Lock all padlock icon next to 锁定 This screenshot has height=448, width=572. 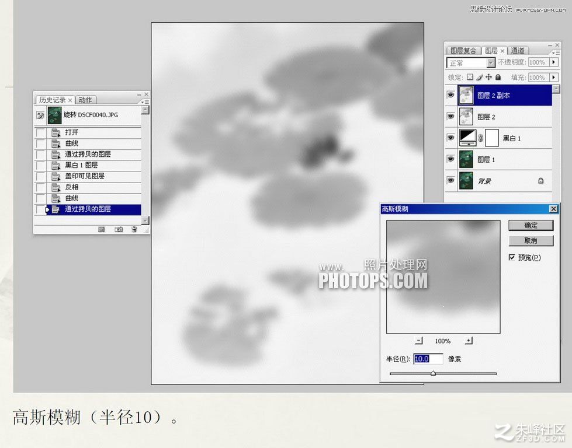coord(498,77)
